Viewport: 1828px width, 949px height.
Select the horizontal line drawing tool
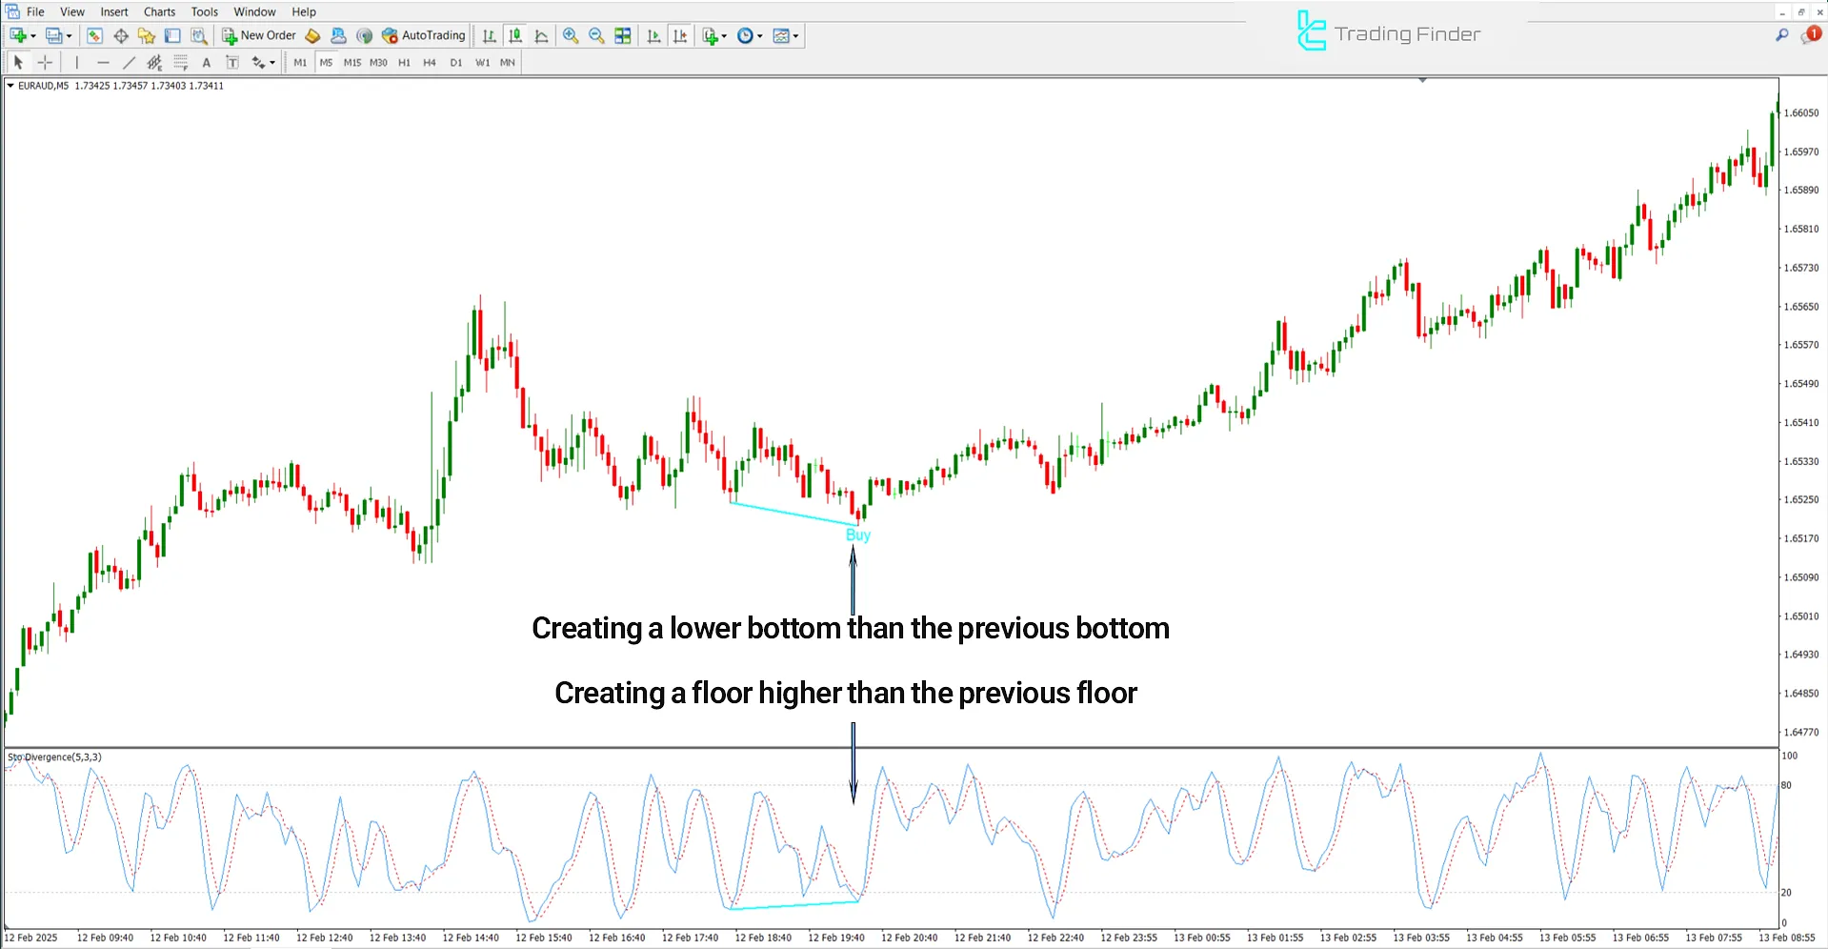coord(103,63)
